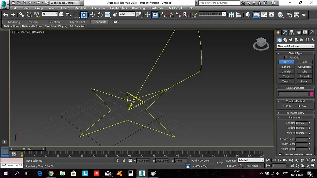Expand the Keyboard Entry rollout

point(295,113)
